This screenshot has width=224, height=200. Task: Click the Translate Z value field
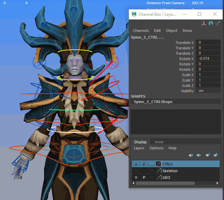click(x=208, y=53)
